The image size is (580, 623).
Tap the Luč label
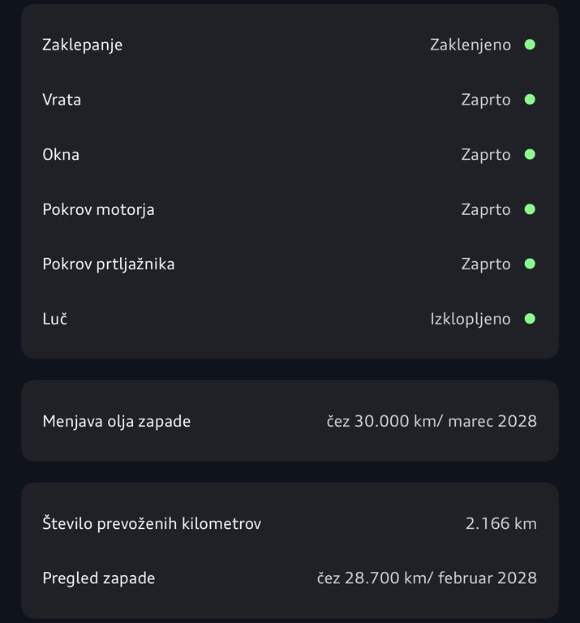(x=54, y=319)
